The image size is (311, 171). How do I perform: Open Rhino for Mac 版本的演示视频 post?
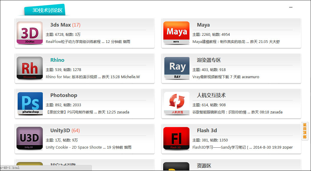point(73,77)
